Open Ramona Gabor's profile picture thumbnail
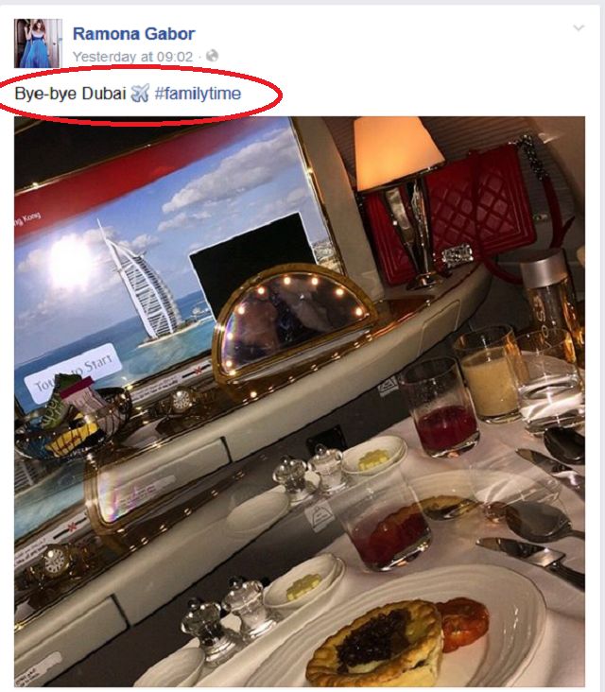The image size is (605, 692). pyautogui.click(x=38, y=43)
